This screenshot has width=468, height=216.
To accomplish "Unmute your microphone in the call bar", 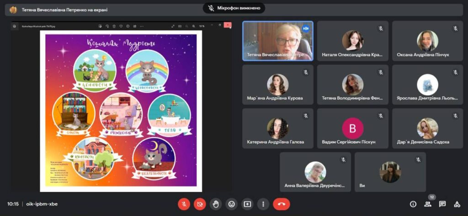I will tap(184, 204).
